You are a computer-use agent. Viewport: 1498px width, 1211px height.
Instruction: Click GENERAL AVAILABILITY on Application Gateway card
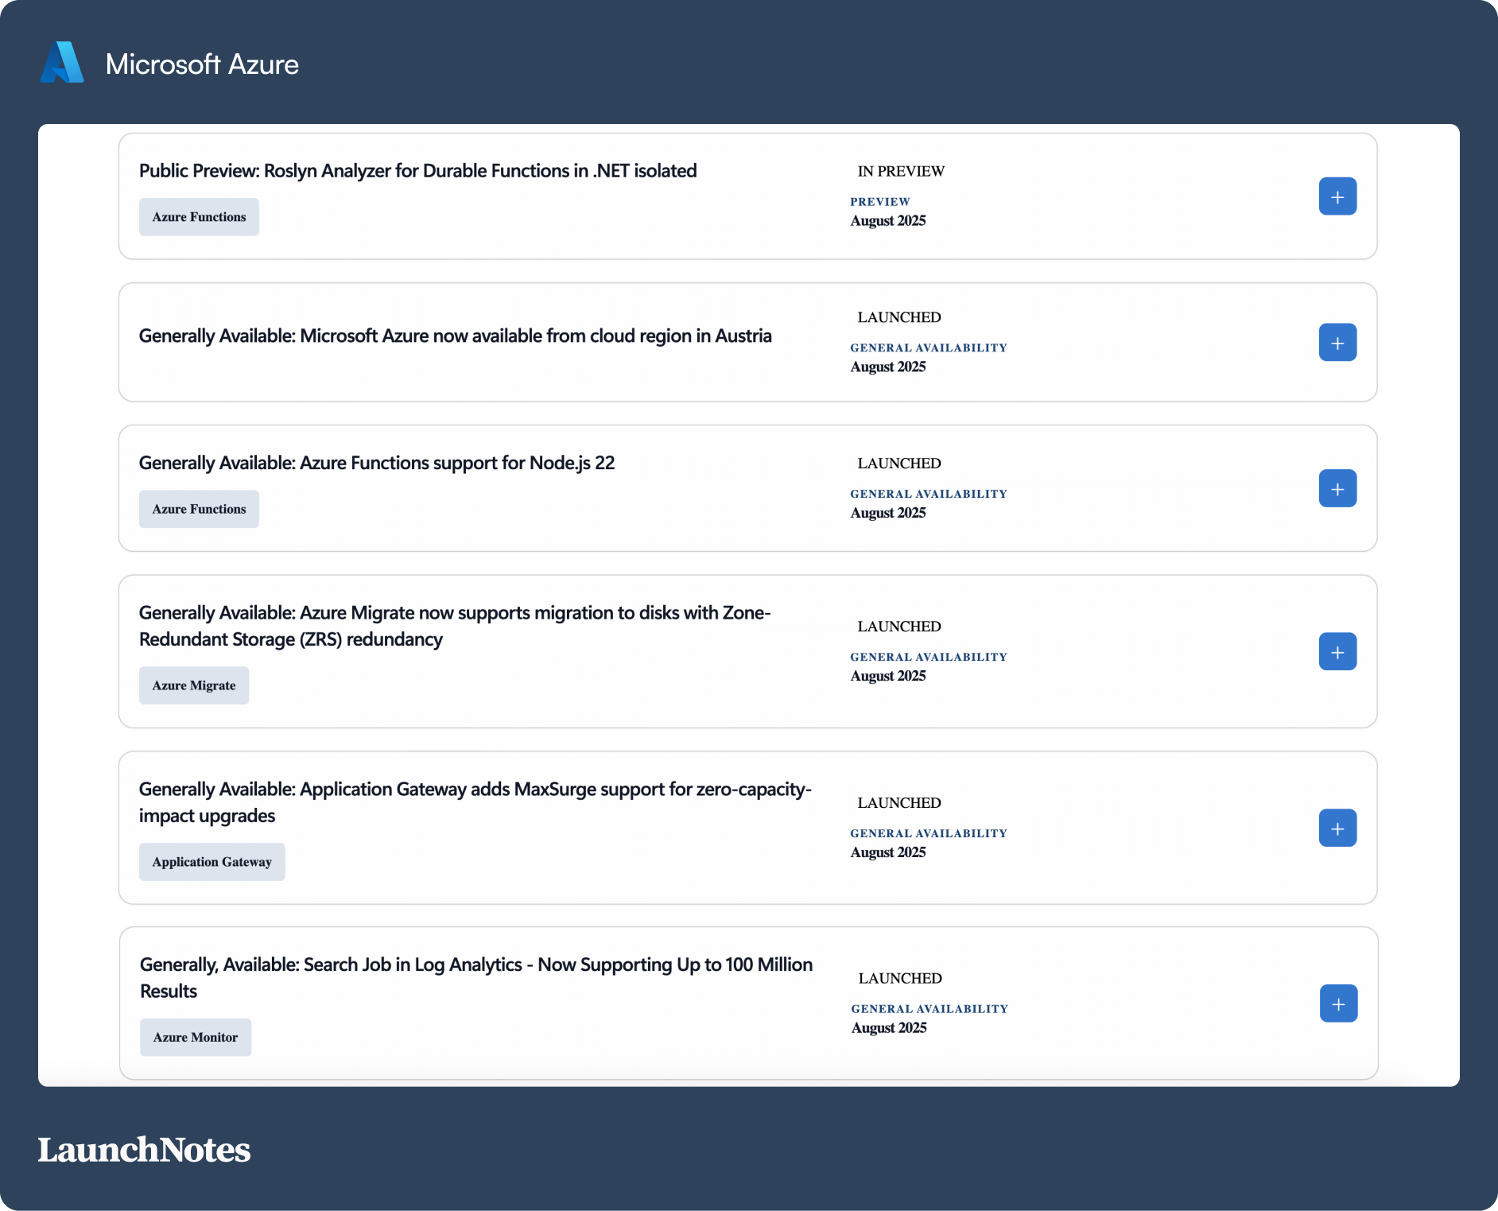point(929,833)
